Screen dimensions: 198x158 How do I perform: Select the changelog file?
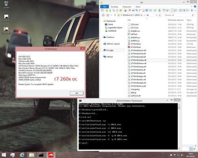pos(134,89)
